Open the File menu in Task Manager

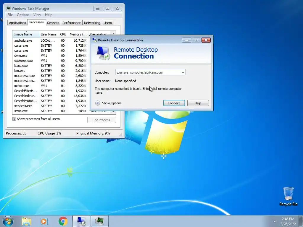click(x=10, y=15)
